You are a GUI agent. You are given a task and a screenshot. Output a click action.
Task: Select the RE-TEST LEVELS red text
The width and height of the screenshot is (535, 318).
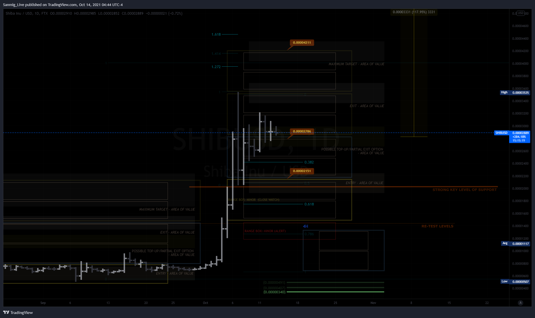pyautogui.click(x=437, y=226)
